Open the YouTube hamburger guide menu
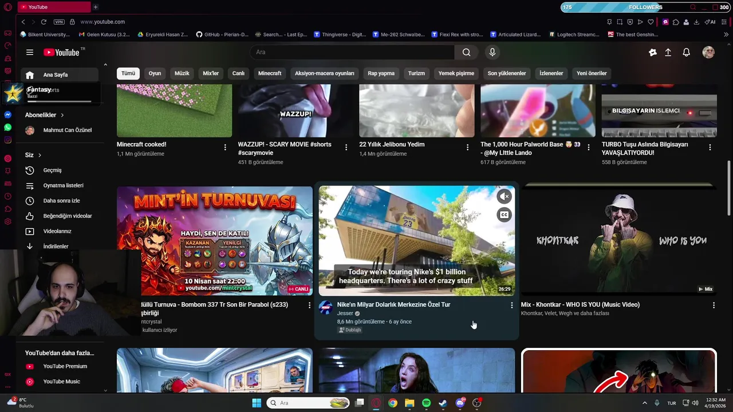Image resolution: width=733 pixels, height=412 pixels. click(x=30, y=52)
